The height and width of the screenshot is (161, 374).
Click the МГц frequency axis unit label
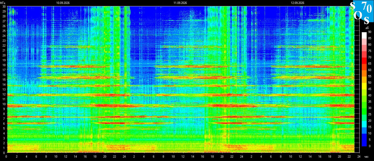pyautogui.click(x=3, y=3)
